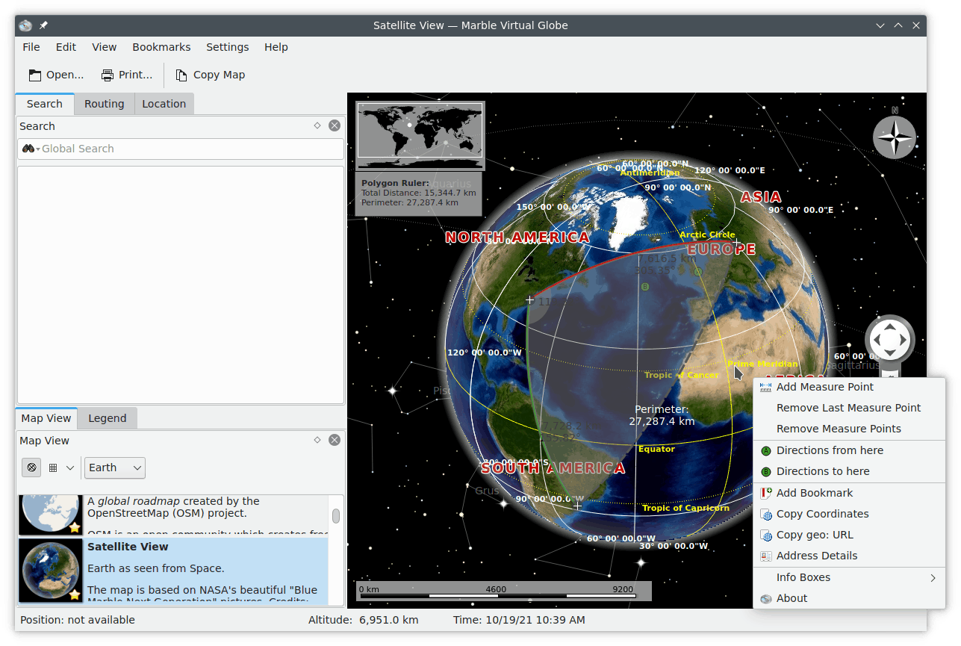Click the 'NORTH AMERICA' label on the globe
The height and width of the screenshot is (646, 961).
tap(517, 237)
